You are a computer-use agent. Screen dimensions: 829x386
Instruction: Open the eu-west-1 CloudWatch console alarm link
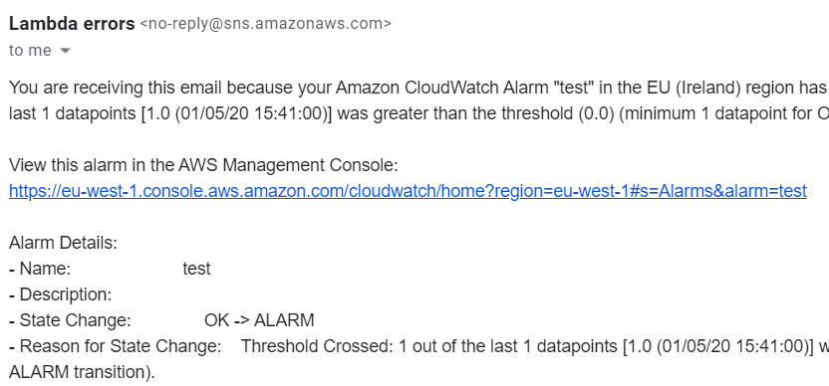(408, 191)
